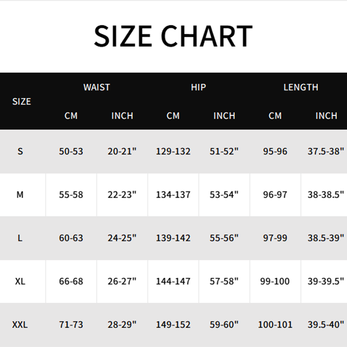Click the 100-101 length CM cell
Image resolution: width=347 pixels, height=347 pixels.
[x=275, y=324]
